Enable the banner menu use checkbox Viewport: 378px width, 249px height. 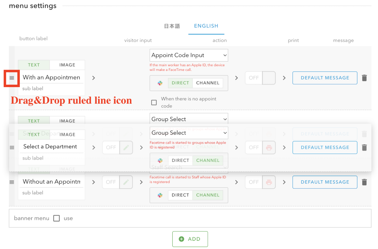point(56,218)
